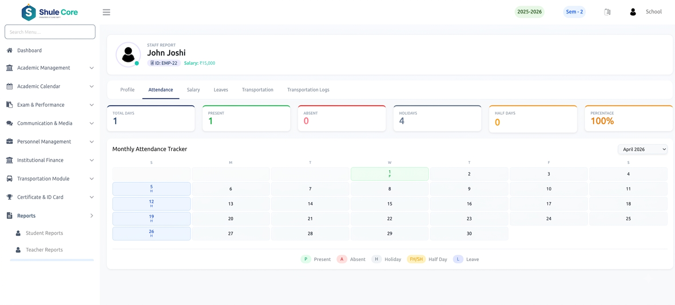Click the Dashboard home icon

point(9,51)
